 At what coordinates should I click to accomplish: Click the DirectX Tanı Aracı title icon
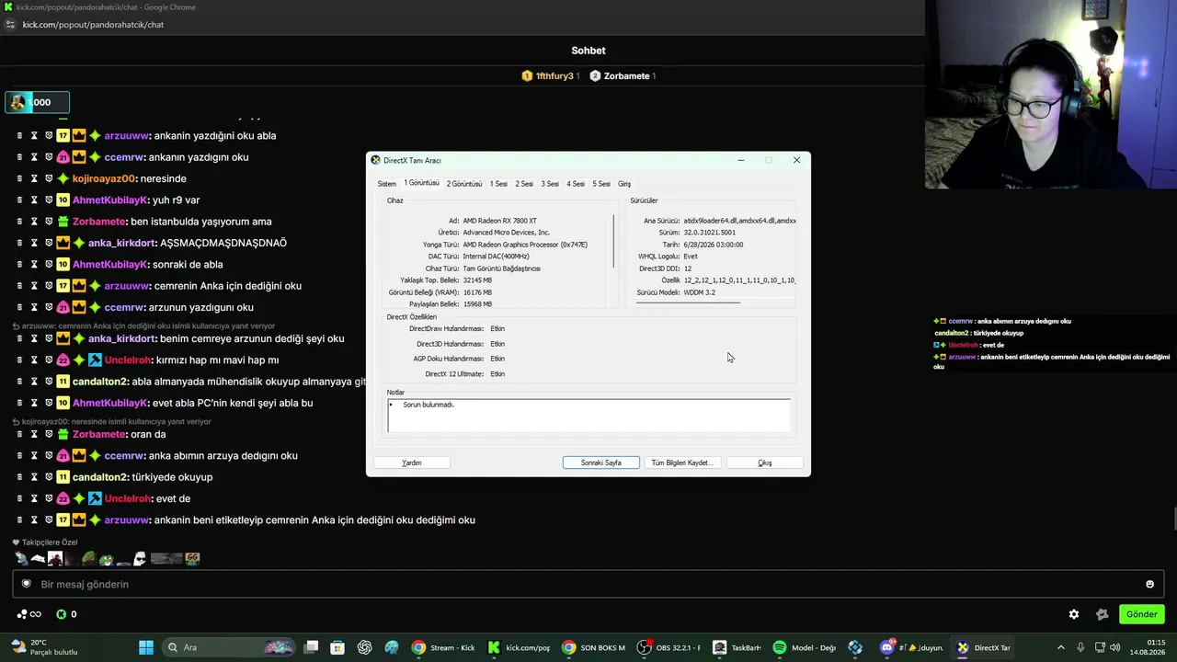click(x=375, y=160)
